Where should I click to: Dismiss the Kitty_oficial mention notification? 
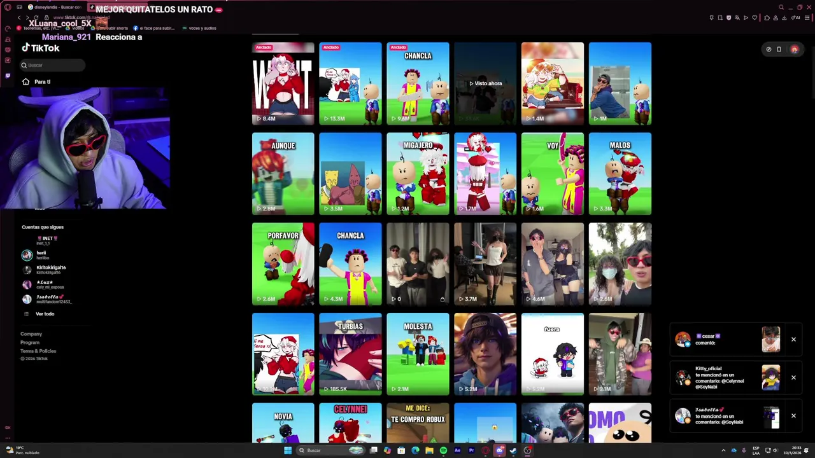(x=793, y=377)
